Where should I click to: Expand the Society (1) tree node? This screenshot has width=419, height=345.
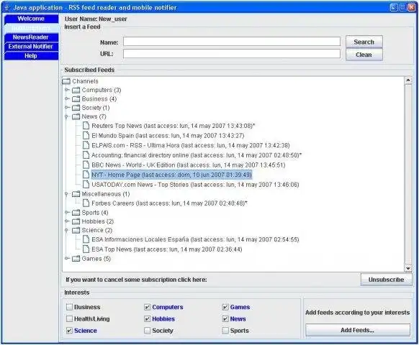point(67,108)
